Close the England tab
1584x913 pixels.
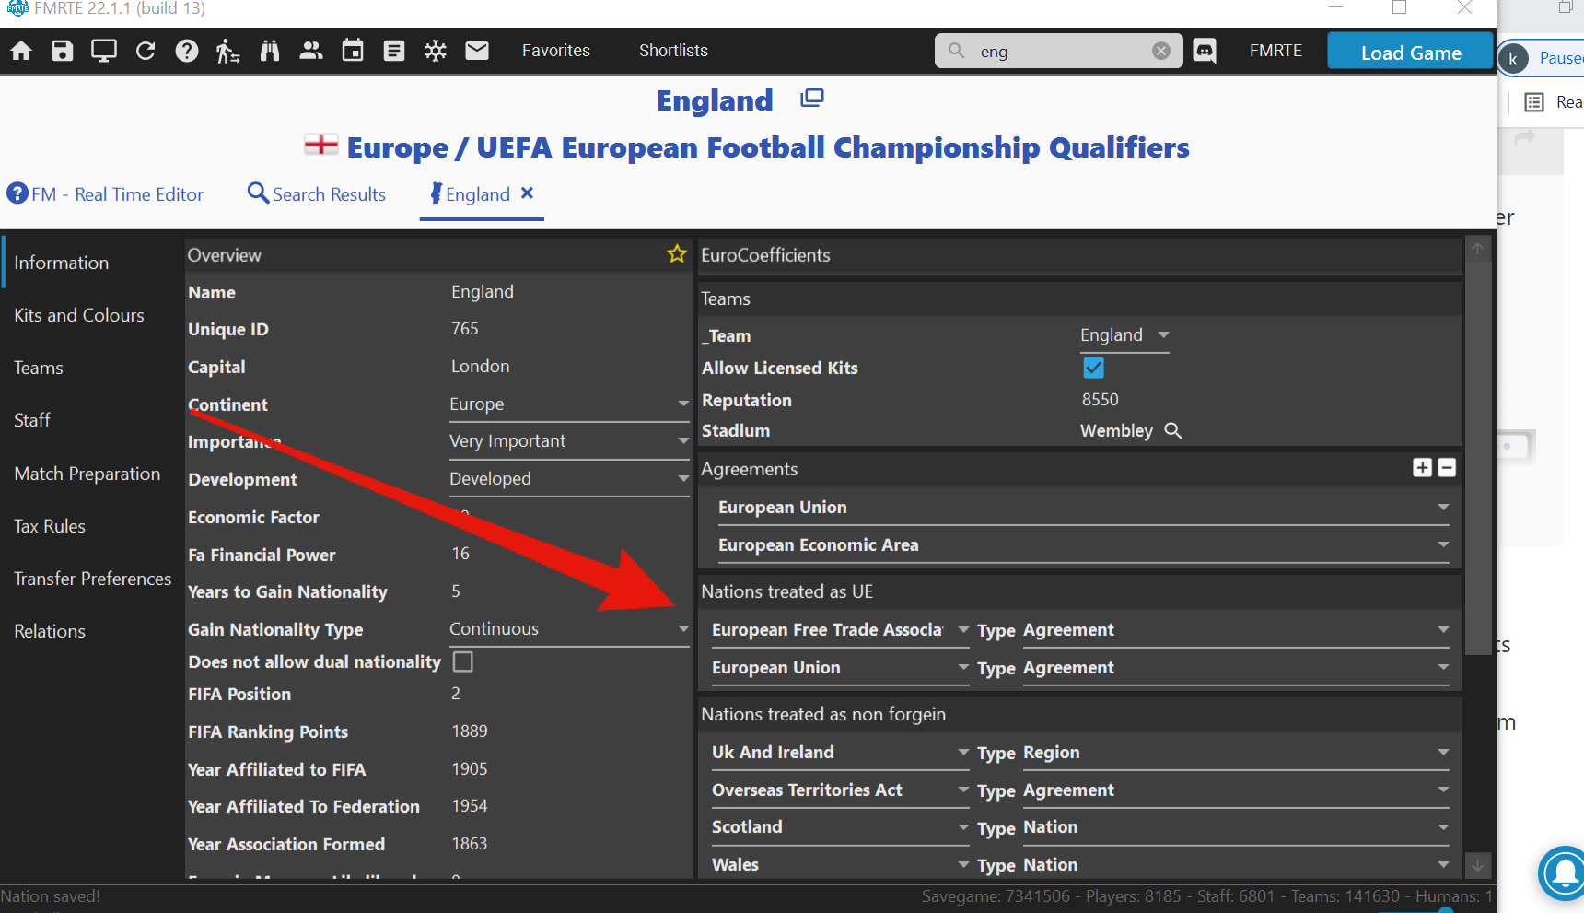[527, 193]
